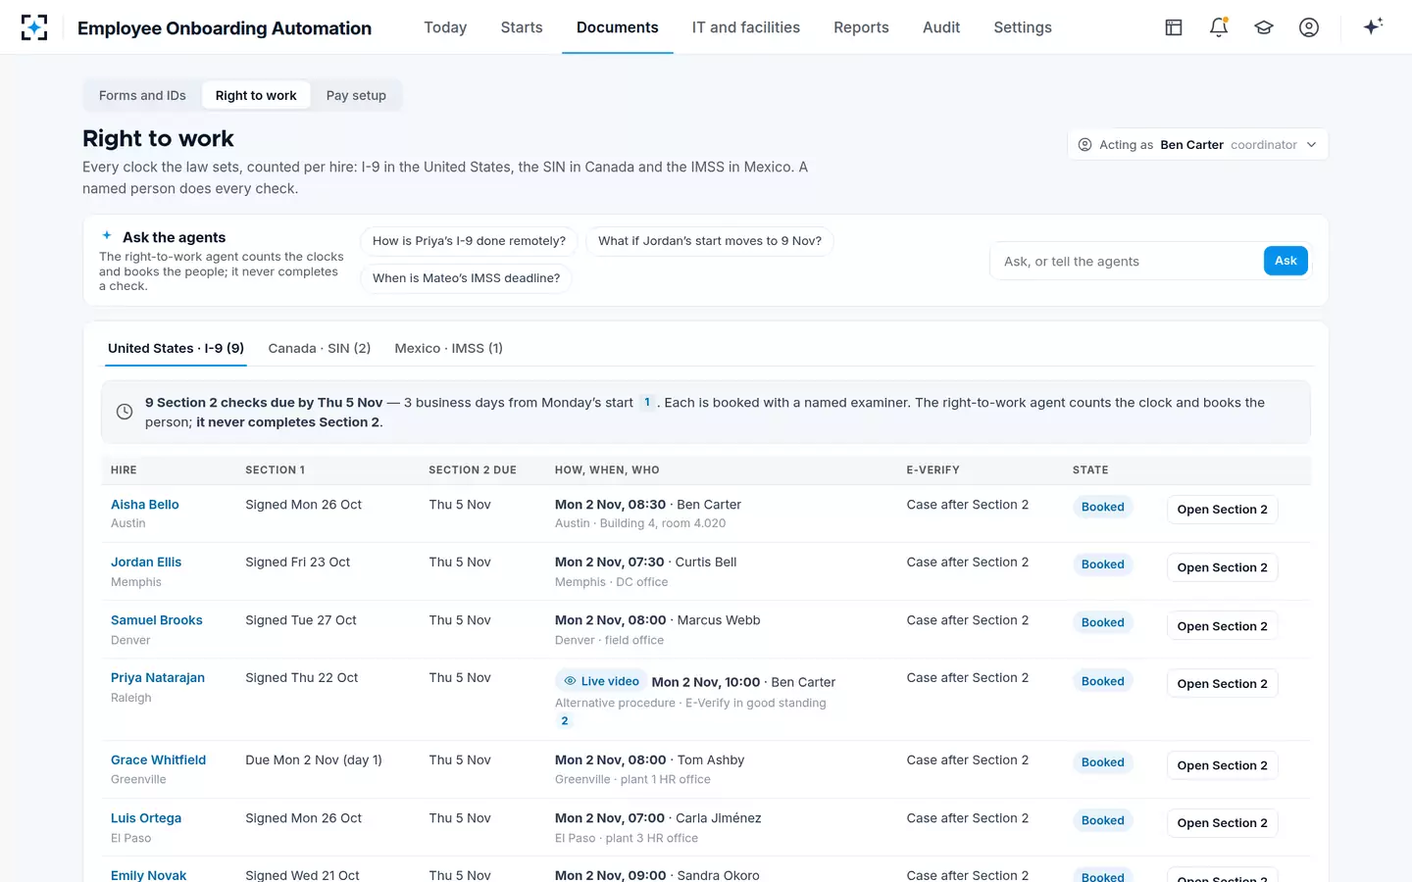Open the layout panel icon

(x=1174, y=27)
